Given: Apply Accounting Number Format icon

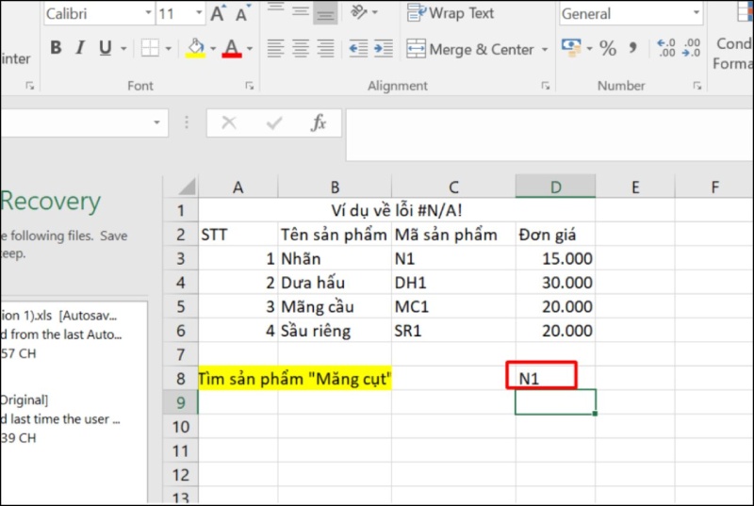Looking at the screenshot, I should click(x=571, y=48).
